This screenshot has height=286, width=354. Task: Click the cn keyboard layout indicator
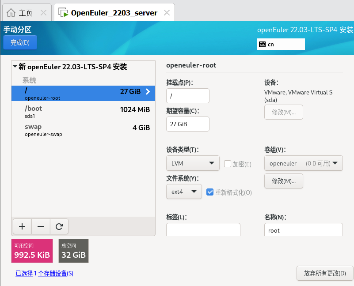[x=281, y=44]
